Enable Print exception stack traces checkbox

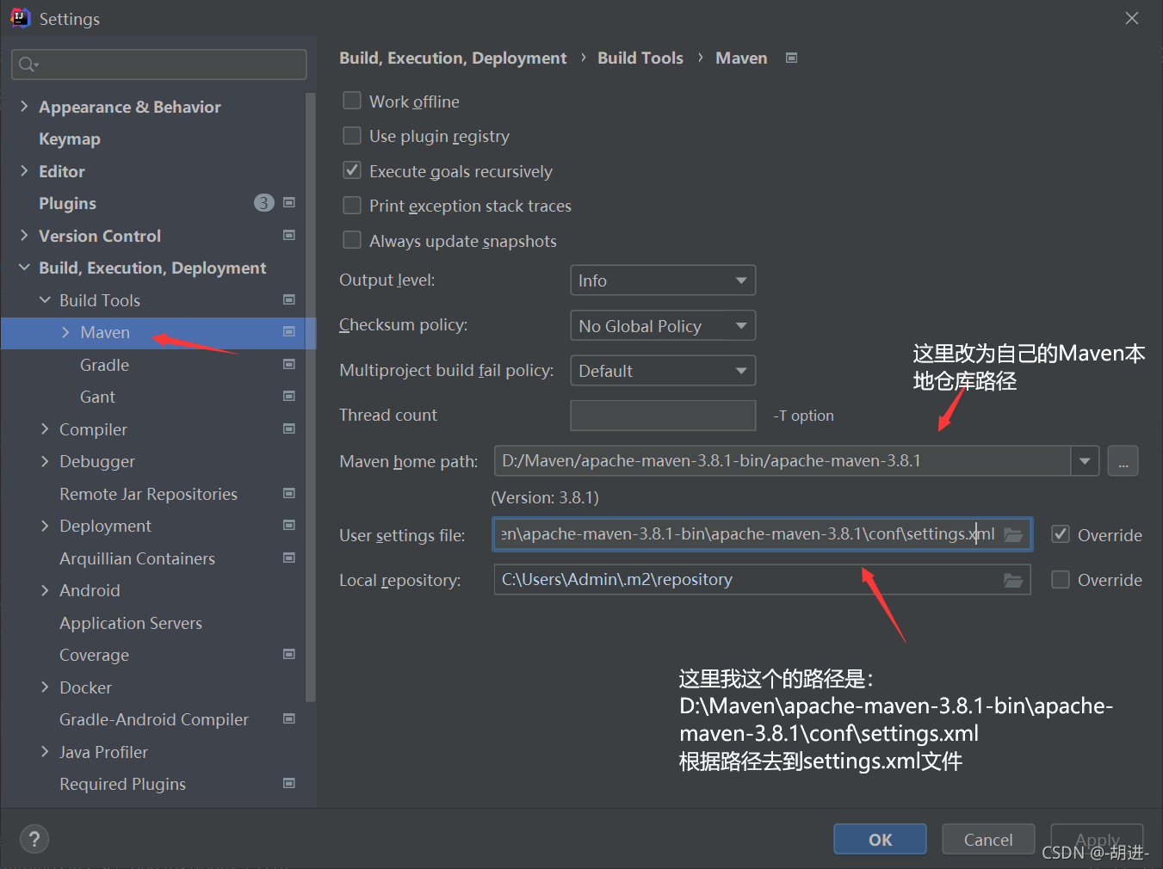coord(352,206)
